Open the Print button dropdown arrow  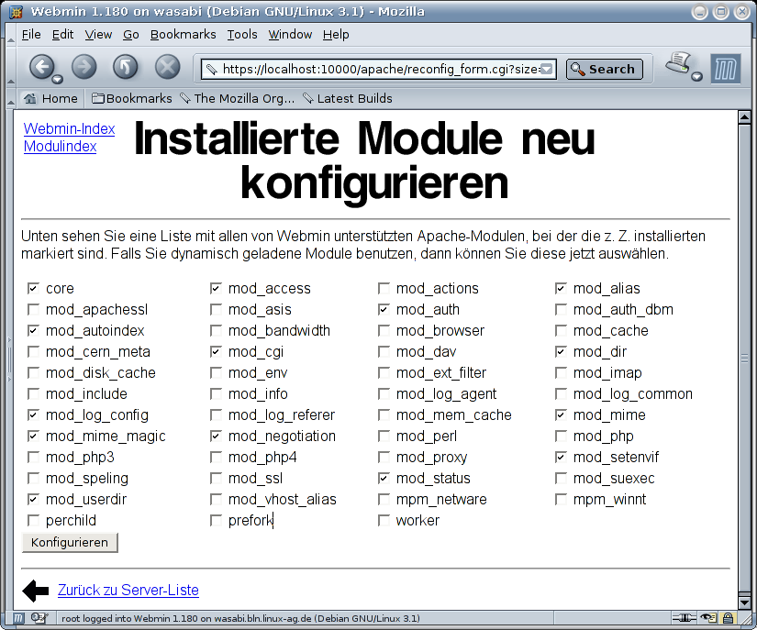tap(696, 76)
